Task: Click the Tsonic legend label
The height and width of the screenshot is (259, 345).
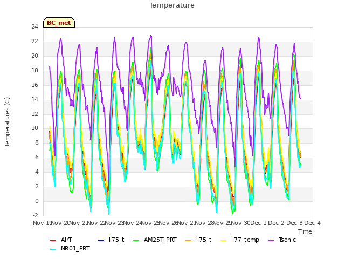Action: click(x=287, y=240)
